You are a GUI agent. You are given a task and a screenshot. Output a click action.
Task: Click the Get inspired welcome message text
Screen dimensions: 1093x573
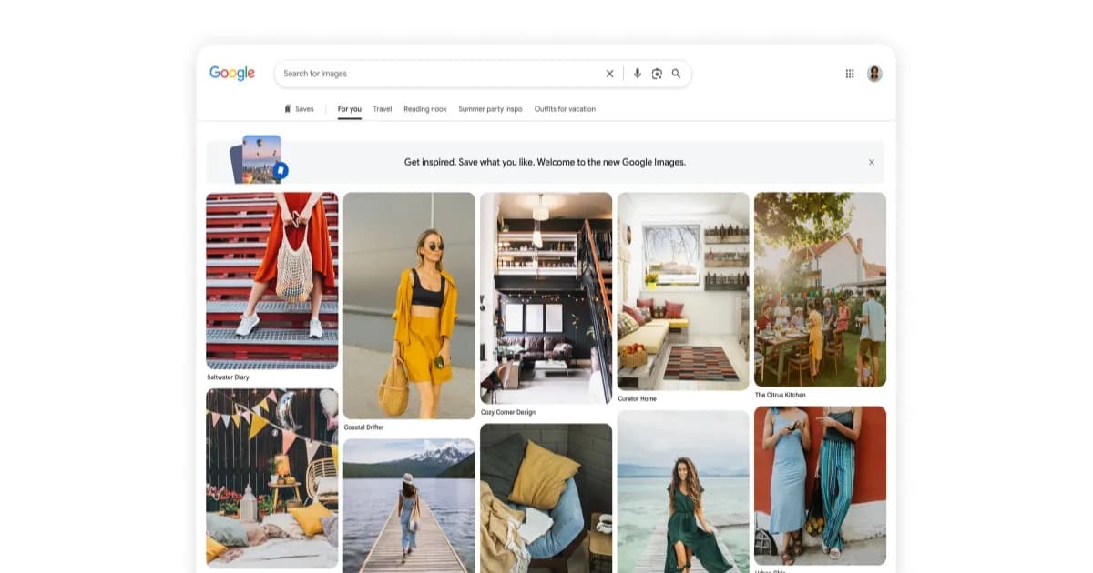point(545,163)
